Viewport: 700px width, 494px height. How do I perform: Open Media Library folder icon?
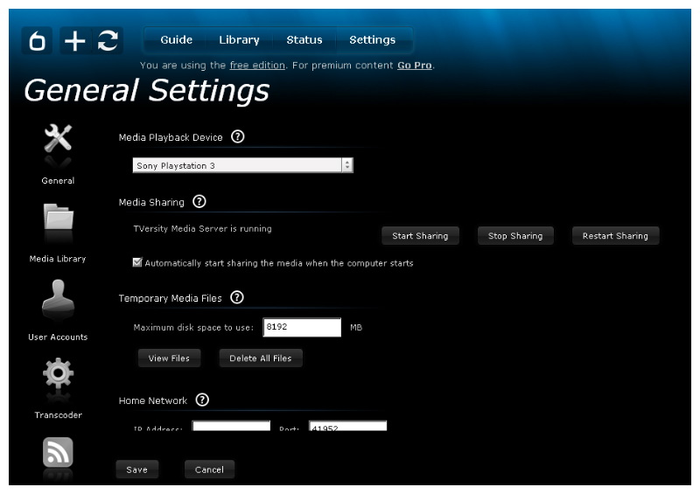58,217
